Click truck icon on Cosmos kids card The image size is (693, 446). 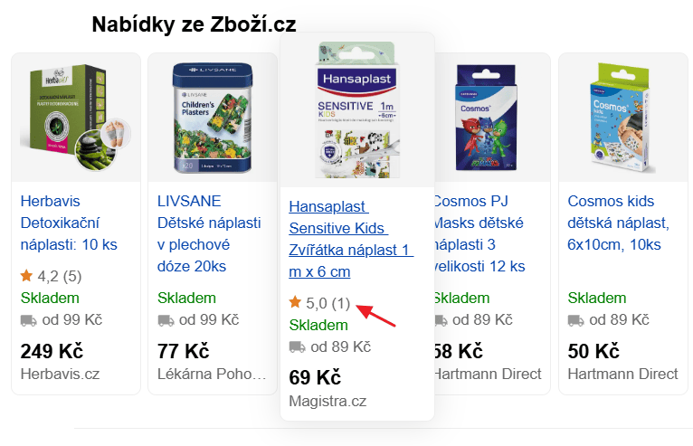[x=575, y=320]
